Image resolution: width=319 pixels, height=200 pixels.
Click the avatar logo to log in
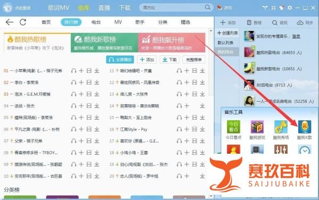click(7, 8)
